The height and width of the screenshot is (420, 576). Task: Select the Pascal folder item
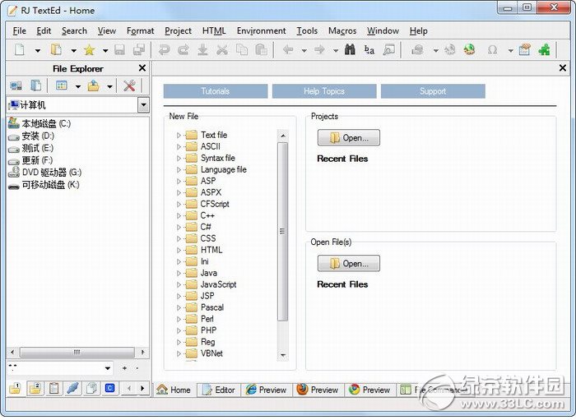pyautogui.click(x=205, y=307)
